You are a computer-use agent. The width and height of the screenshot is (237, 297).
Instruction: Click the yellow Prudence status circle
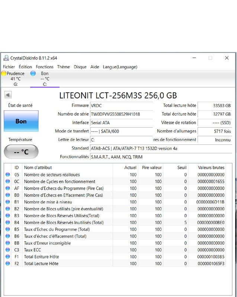(4, 73)
